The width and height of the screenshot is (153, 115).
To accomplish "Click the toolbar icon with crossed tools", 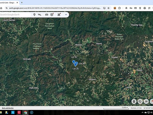I will click(x=59, y=15).
